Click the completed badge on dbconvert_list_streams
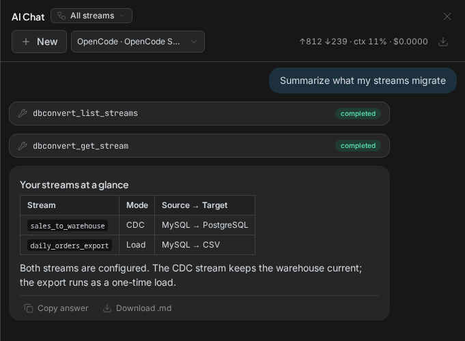465x341 pixels. 358,113
